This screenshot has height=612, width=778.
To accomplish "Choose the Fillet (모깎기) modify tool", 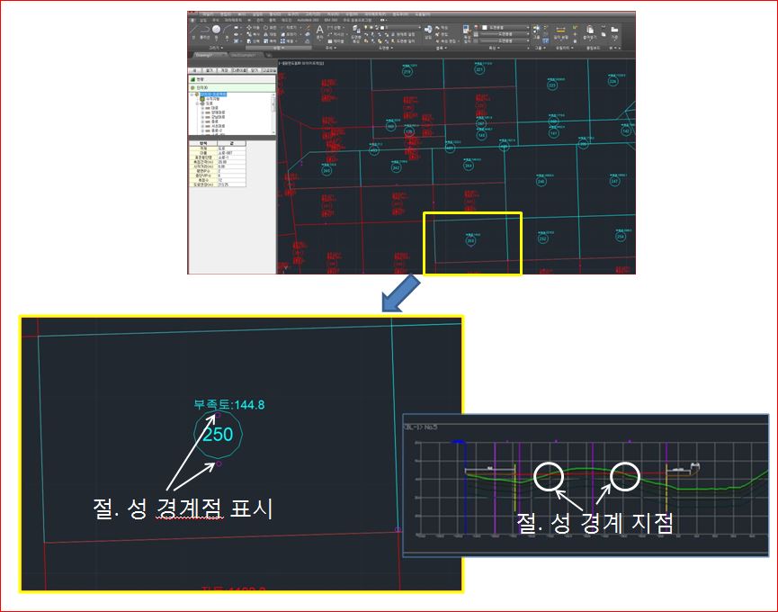I will pyautogui.click(x=288, y=34).
